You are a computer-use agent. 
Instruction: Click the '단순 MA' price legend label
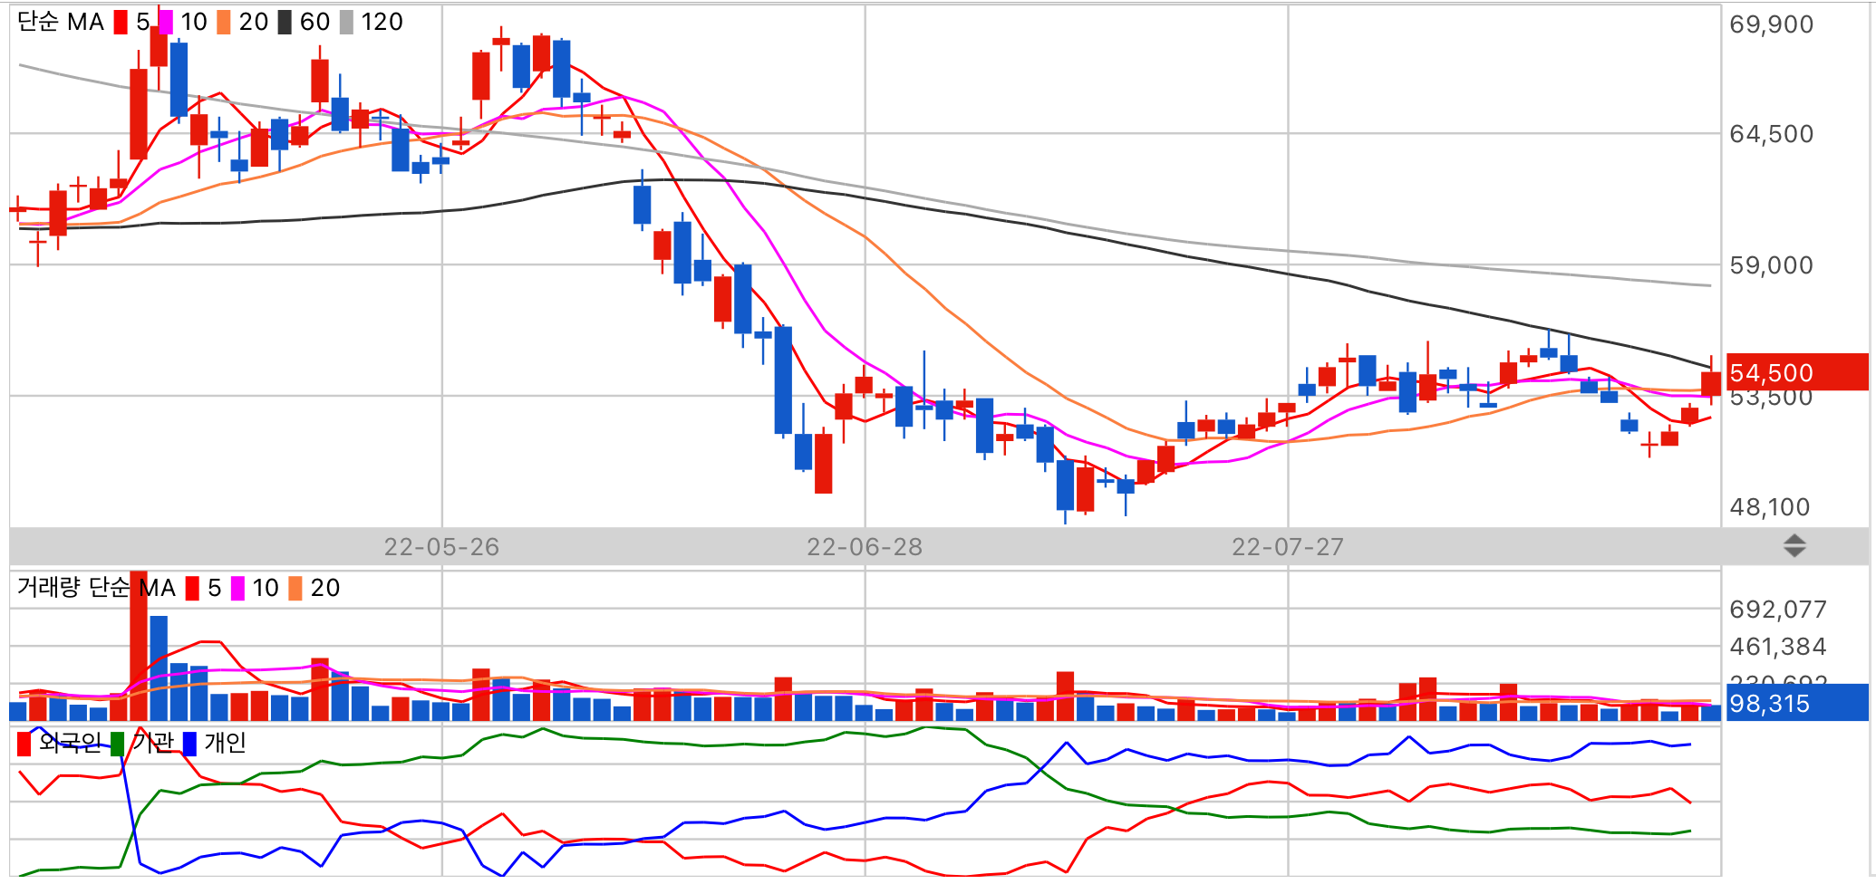61,23
